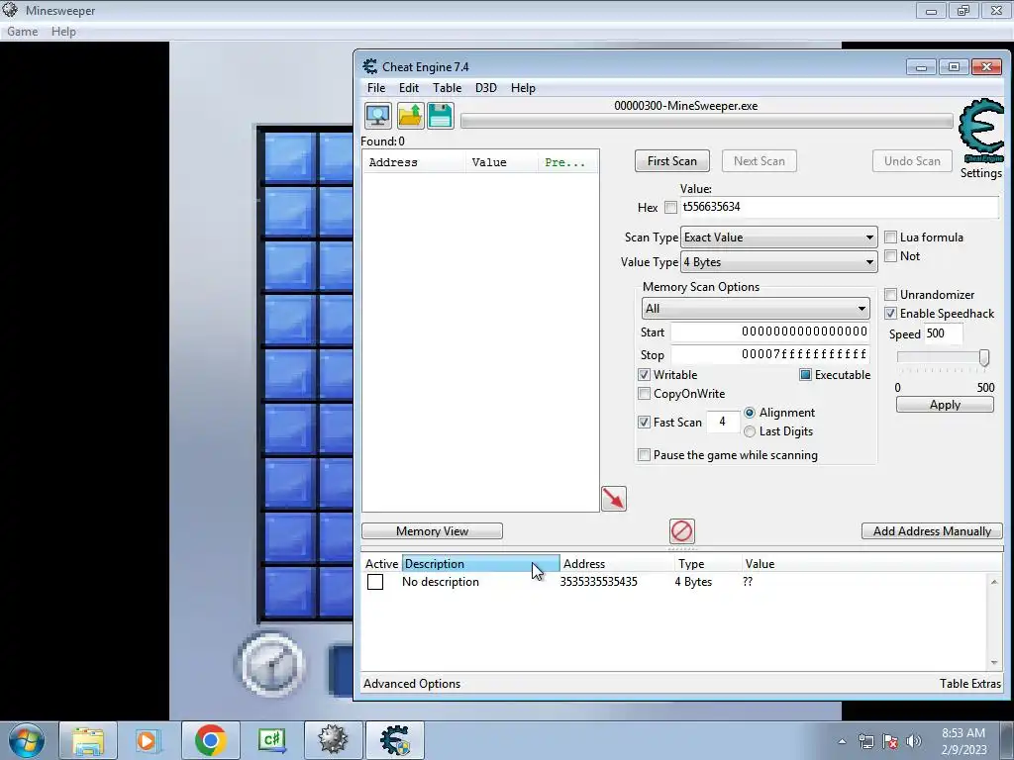This screenshot has height=760, width=1014.
Task: Select the Alignment radio button
Action: 750,413
